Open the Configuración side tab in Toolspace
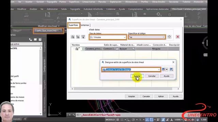 45,65
